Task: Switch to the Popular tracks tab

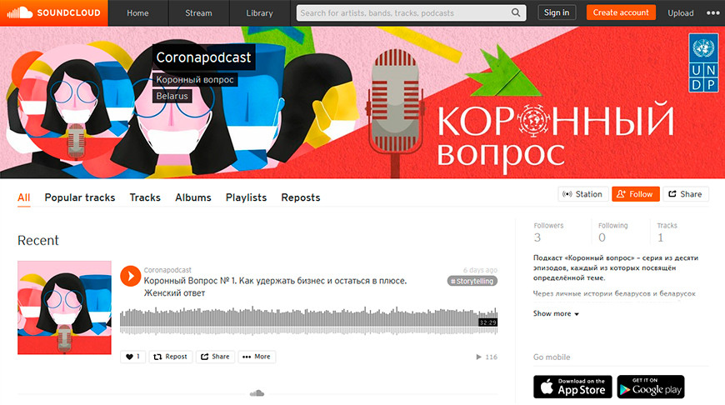Action: click(x=80, y=197)
